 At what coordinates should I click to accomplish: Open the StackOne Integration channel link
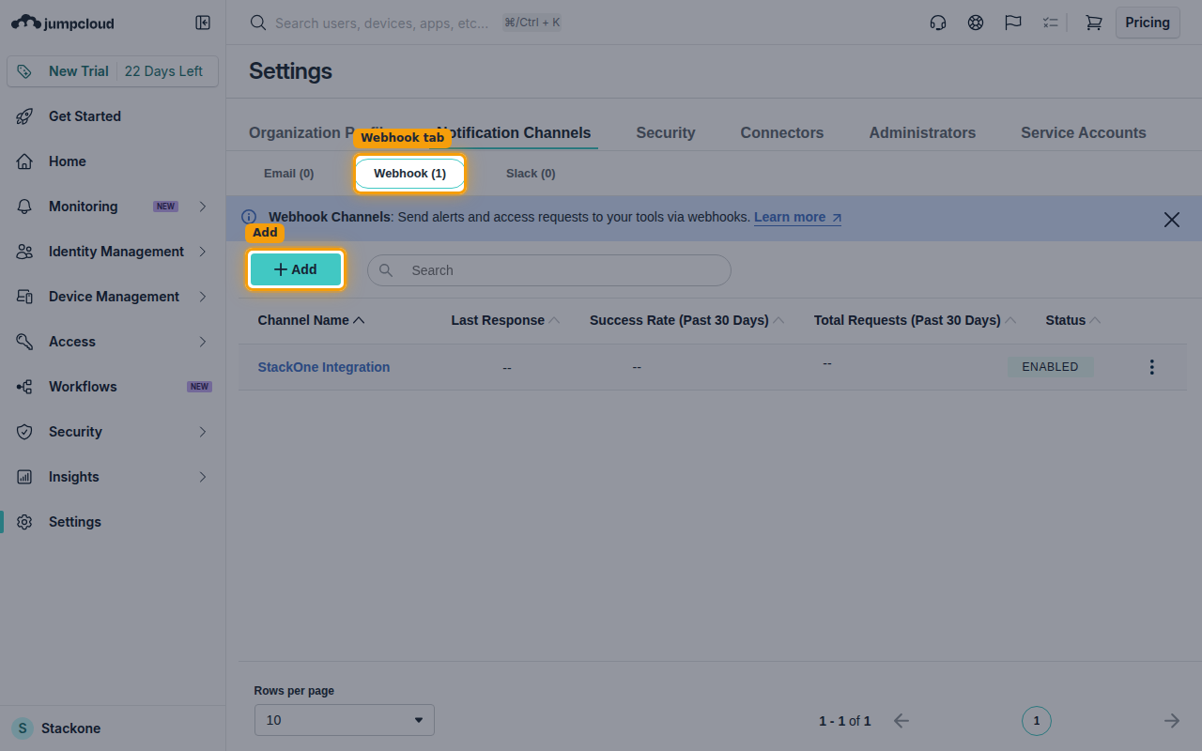point(324,367)
